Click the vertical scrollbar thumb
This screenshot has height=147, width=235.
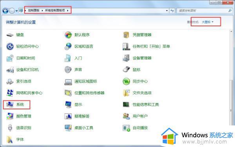point(231,103)
